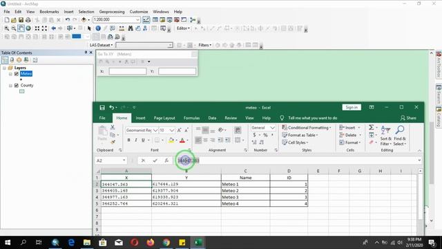
Task: Select the Identify tool in ArcMap
Action: [x=98, y=28]
